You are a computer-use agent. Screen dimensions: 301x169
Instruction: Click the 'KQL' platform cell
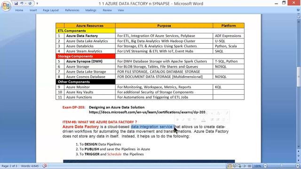click(229, 87)
